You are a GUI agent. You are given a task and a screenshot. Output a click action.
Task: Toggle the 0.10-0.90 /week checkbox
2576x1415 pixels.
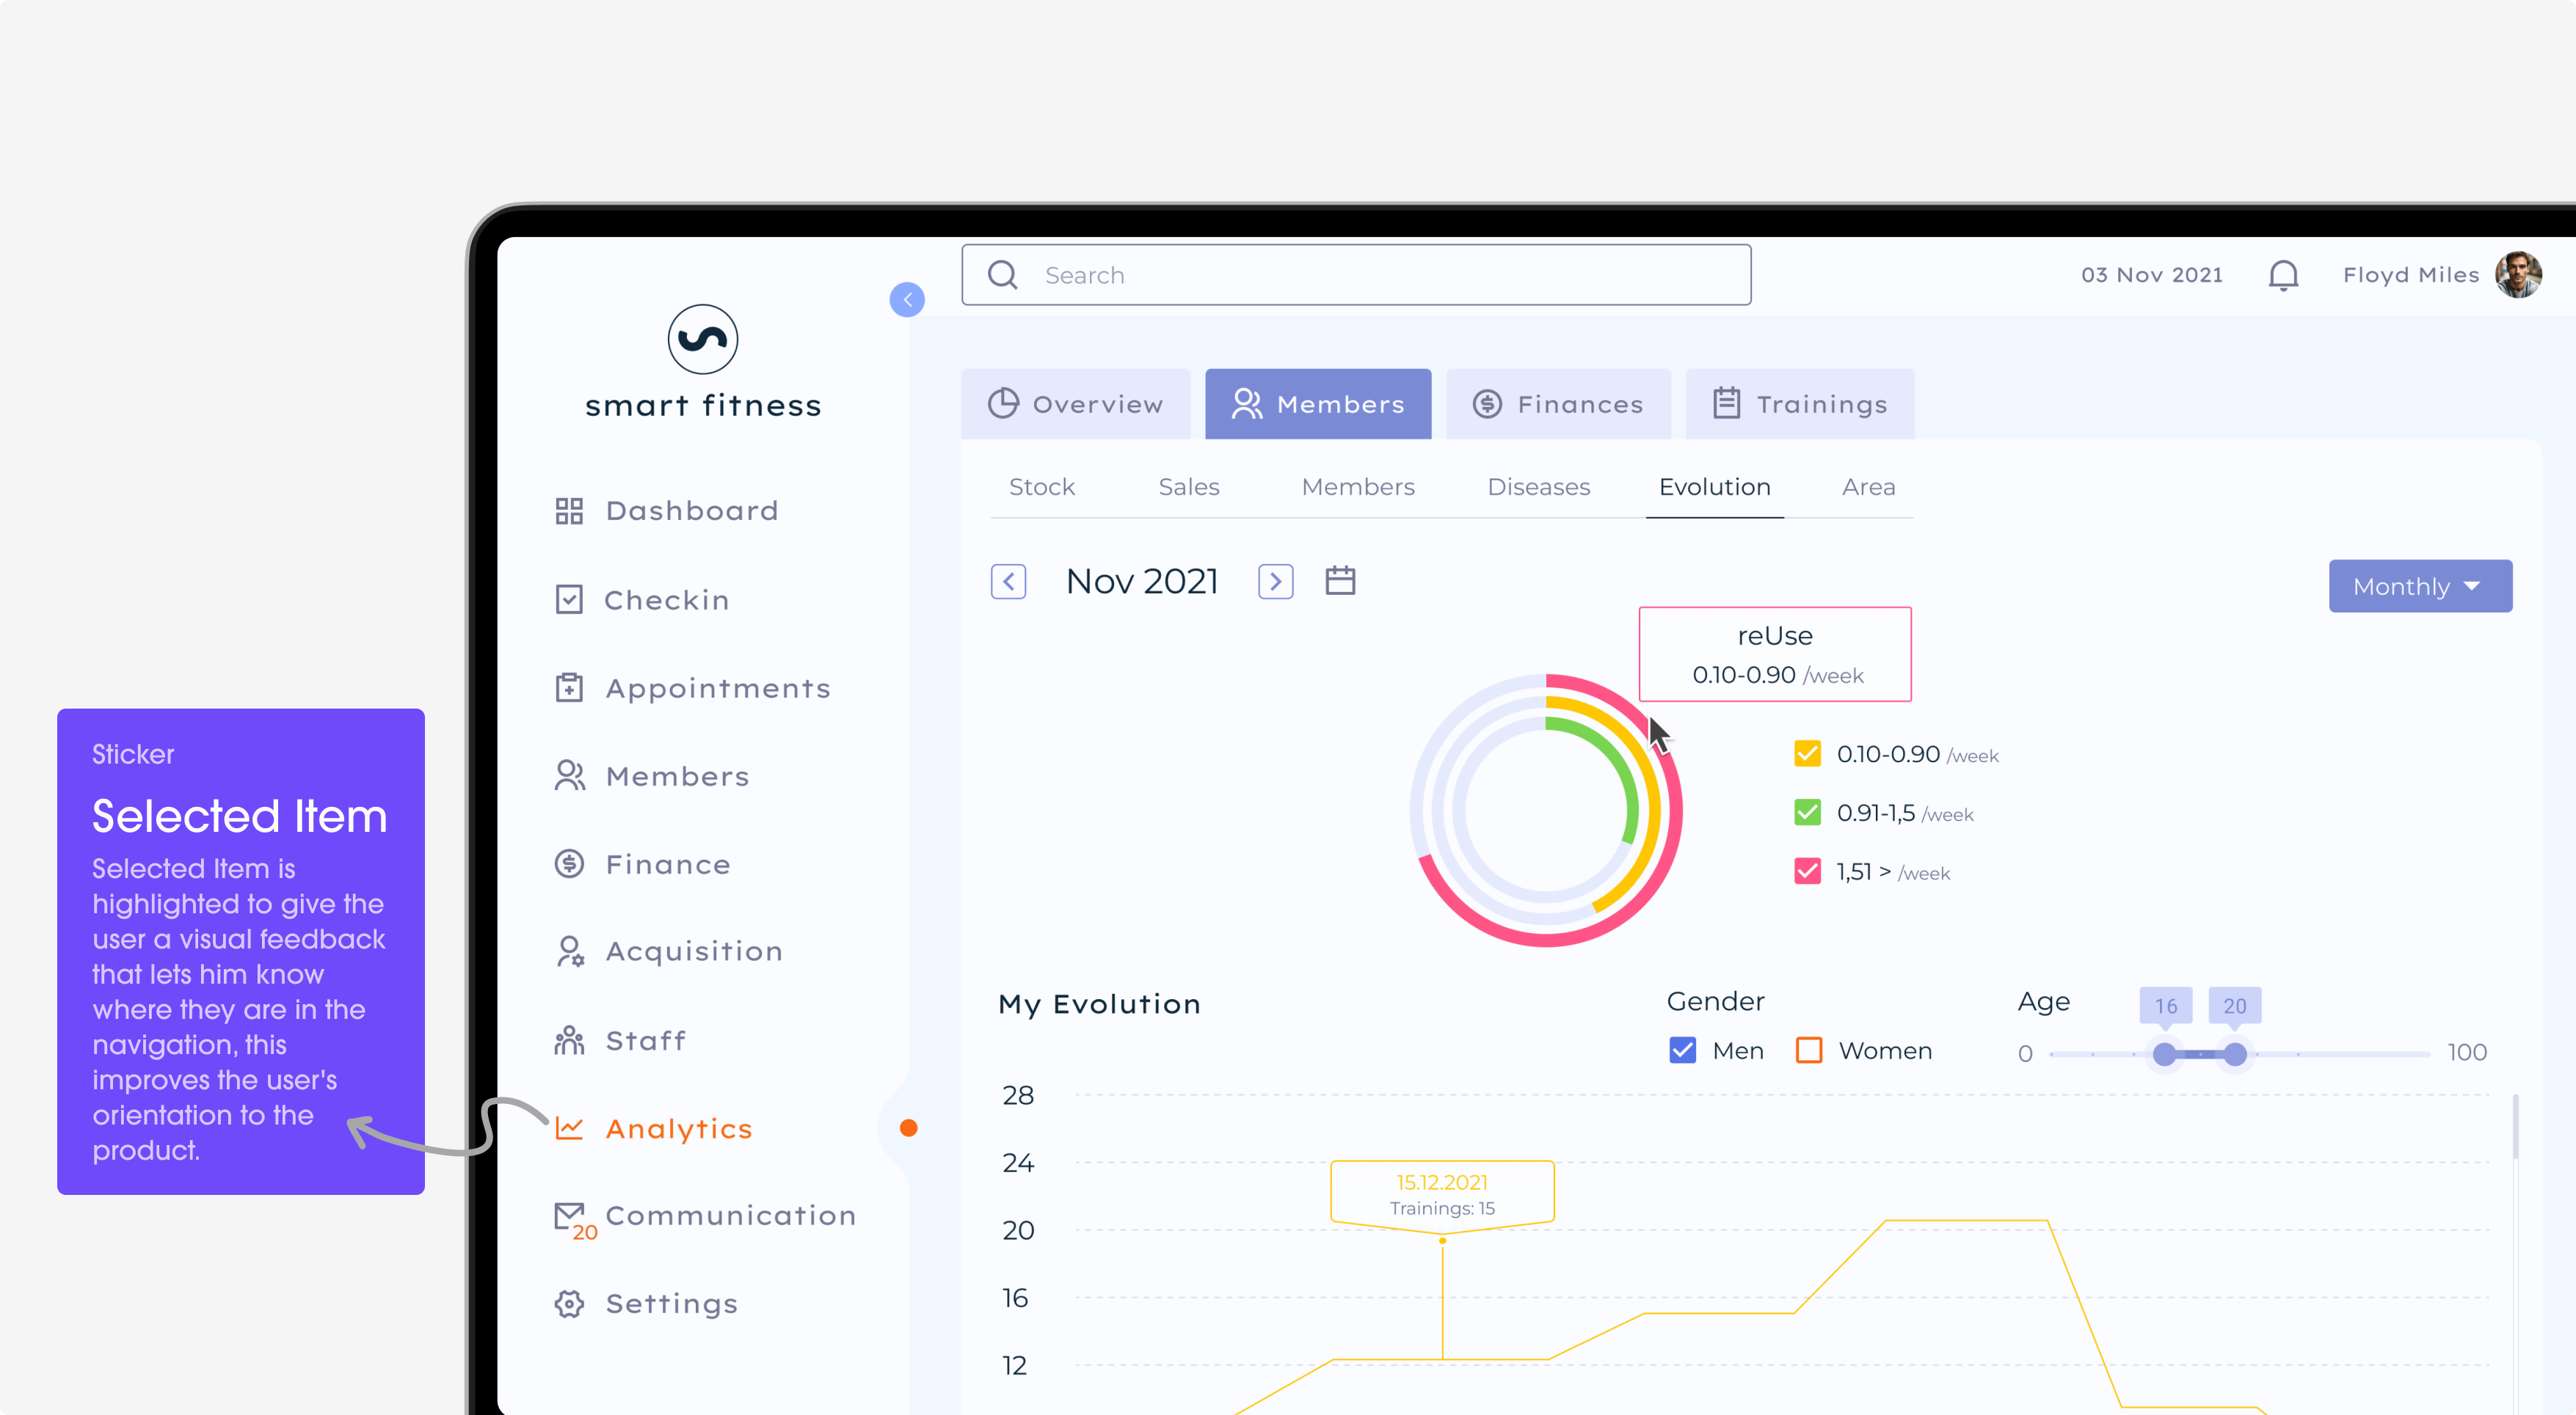(1808, 753)
